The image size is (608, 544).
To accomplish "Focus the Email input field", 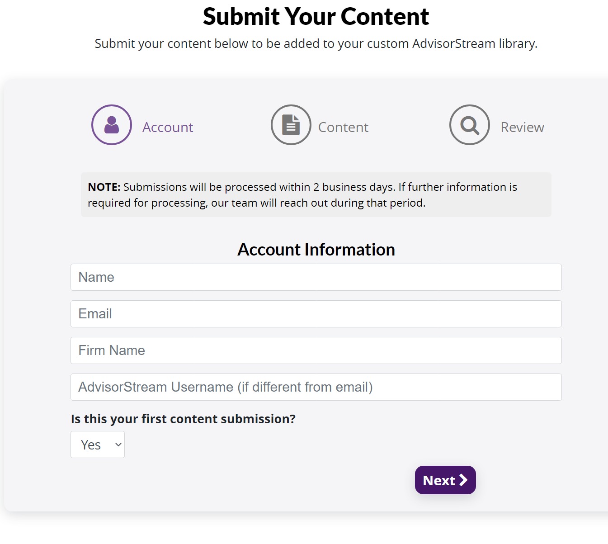I will 316,314.
